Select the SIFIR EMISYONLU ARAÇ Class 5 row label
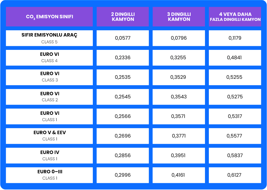Screen dimensions: 267x190 pos(49,38)
